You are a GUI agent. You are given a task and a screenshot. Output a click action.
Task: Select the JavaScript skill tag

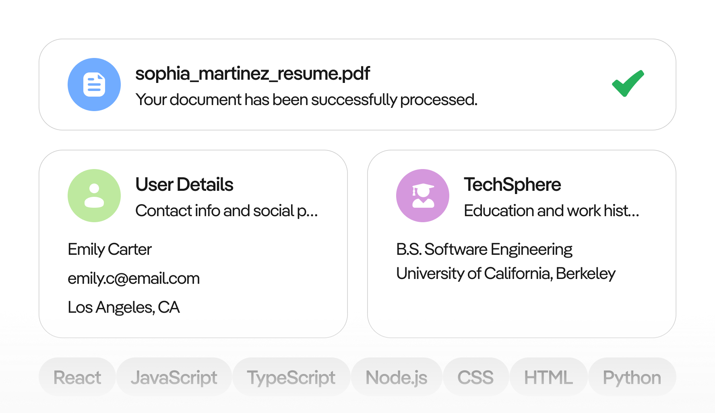click(x=174, y=377)
